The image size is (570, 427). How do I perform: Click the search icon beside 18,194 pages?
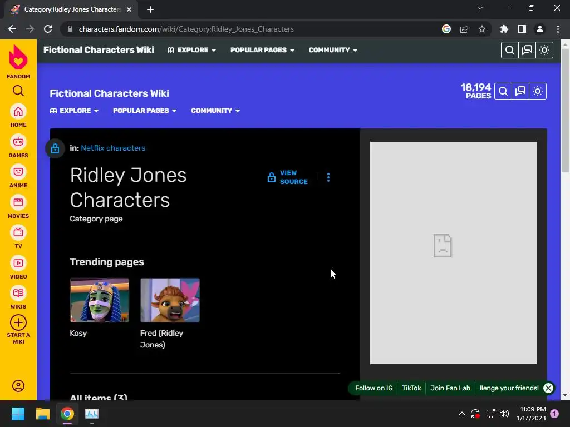(x=503, y=91)
